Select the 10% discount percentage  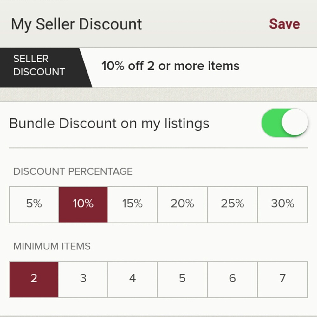83,204
